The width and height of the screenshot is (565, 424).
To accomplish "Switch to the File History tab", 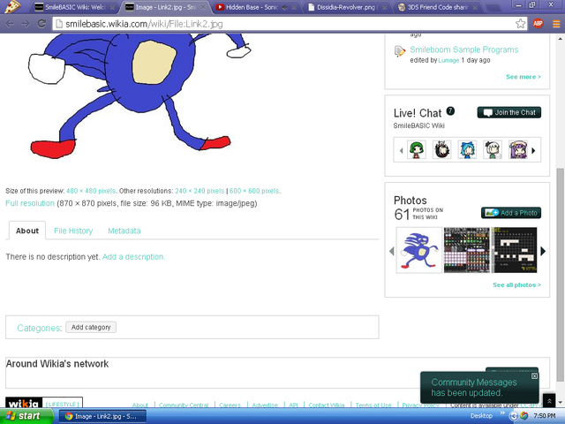I will tap(73, 231).
